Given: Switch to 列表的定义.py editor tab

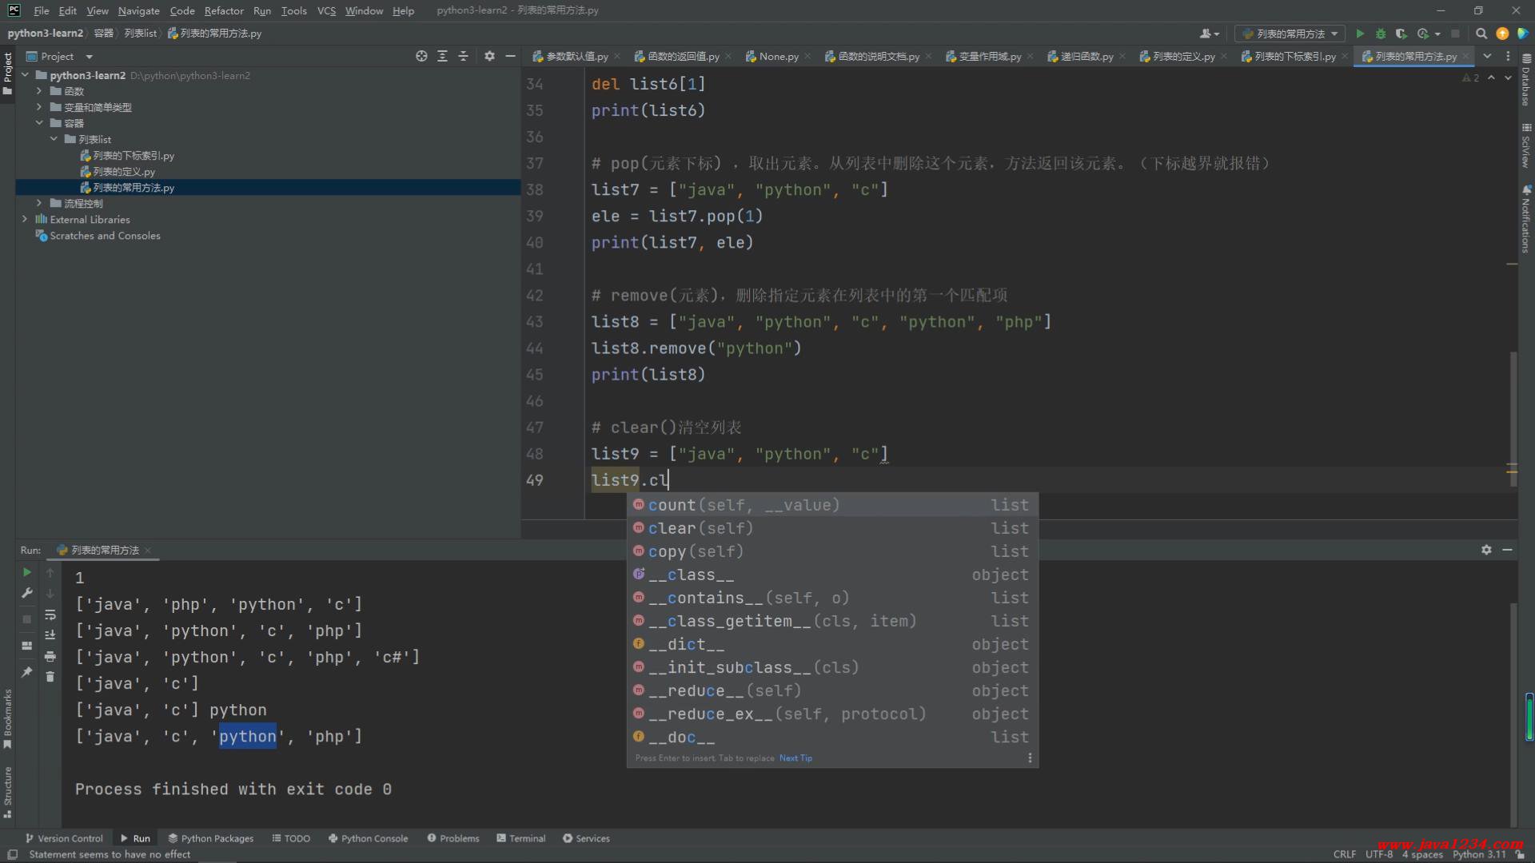Looking at the screenshot, I should pos(1183,57).
